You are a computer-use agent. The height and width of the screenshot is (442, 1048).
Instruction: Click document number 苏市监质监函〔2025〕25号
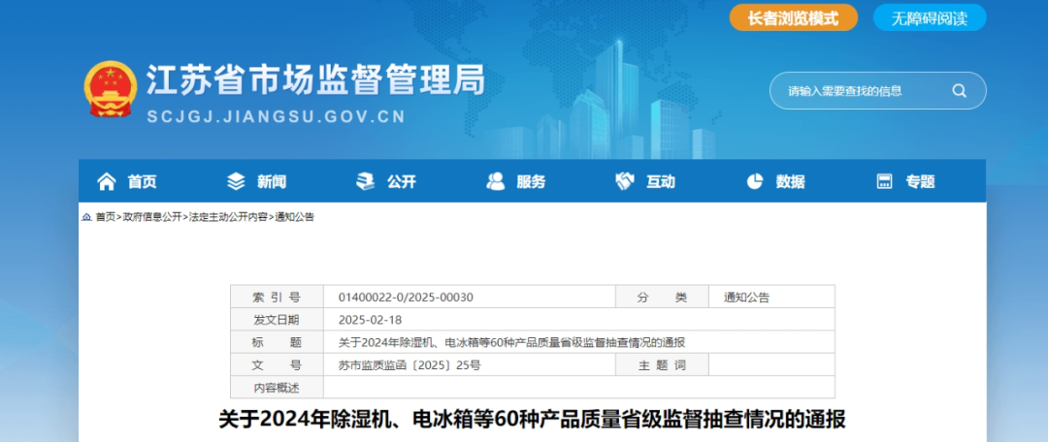coord(409,365)
